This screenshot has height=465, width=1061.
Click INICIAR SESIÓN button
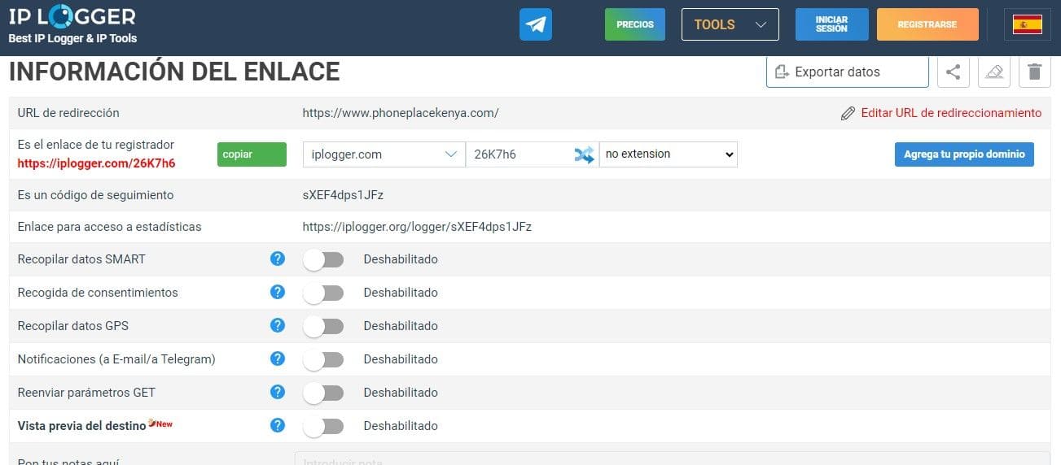tap(832, 24)
